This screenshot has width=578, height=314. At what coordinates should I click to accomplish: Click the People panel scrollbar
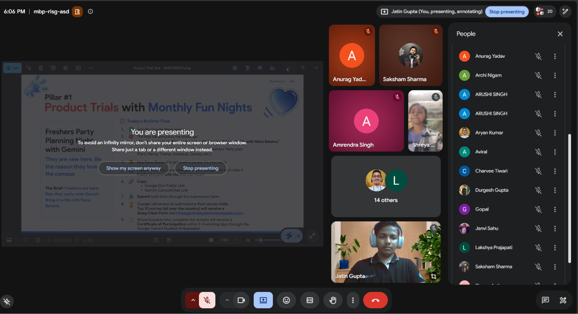pos(569,198)
